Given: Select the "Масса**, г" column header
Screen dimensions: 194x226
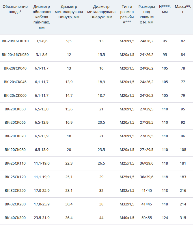Looking at the screenshot, I should click(x=183, y=9).
